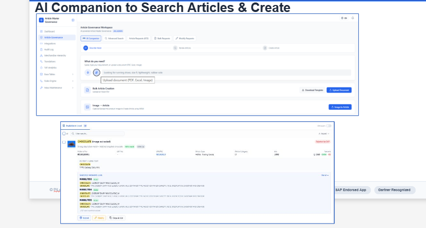Click the requirement text input field

click(x=226, y=73)
